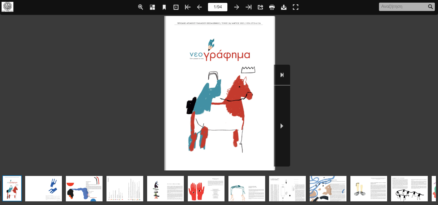The image size is (438, 205).
Task: Click side panel skip-to-end arrow
Action: (x=282, y=75)
